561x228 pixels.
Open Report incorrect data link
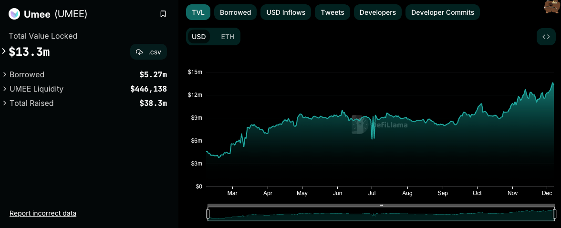43,213
